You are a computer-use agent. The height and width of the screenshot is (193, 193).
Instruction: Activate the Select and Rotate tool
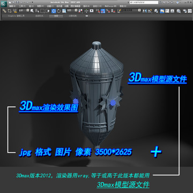click(59, 11)
